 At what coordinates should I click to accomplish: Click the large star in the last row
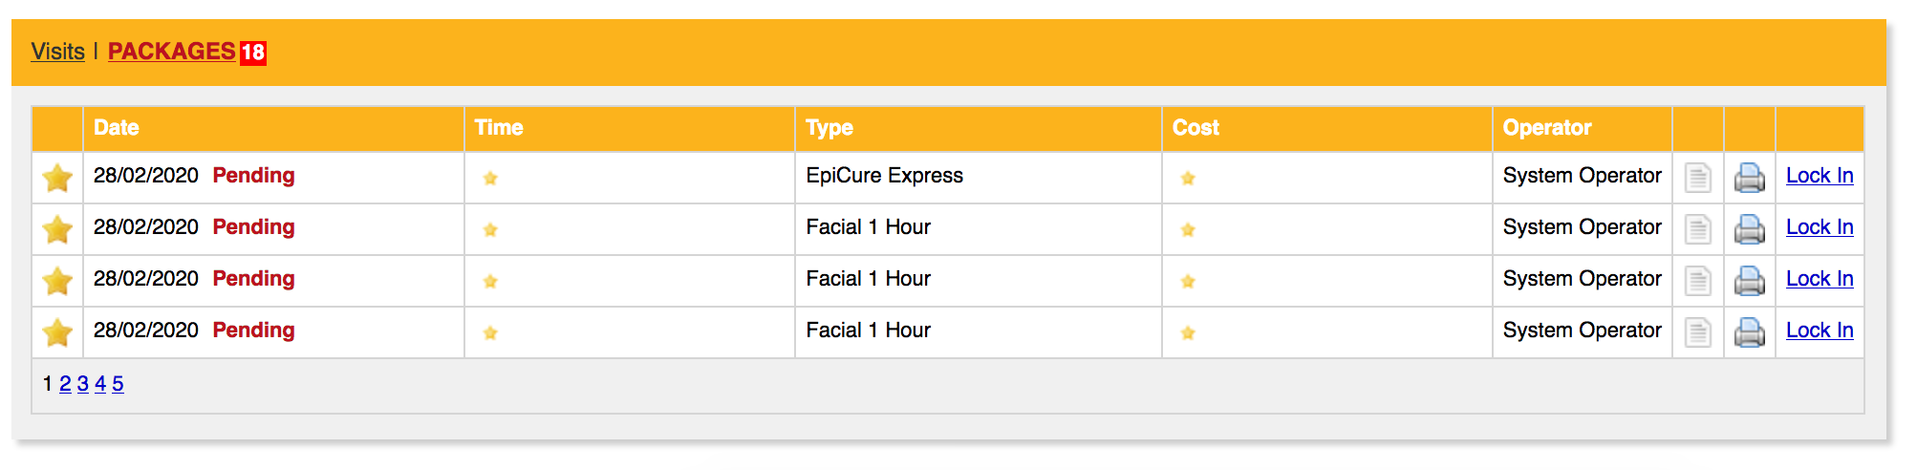(57, 332)
